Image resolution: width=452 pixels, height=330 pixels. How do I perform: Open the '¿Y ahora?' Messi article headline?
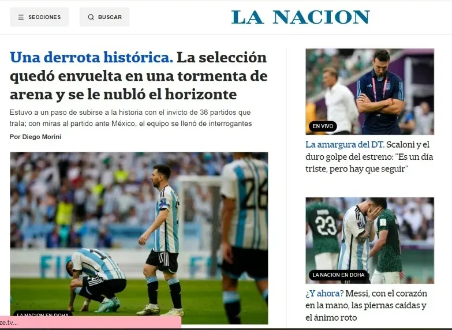tap(367, 305)
